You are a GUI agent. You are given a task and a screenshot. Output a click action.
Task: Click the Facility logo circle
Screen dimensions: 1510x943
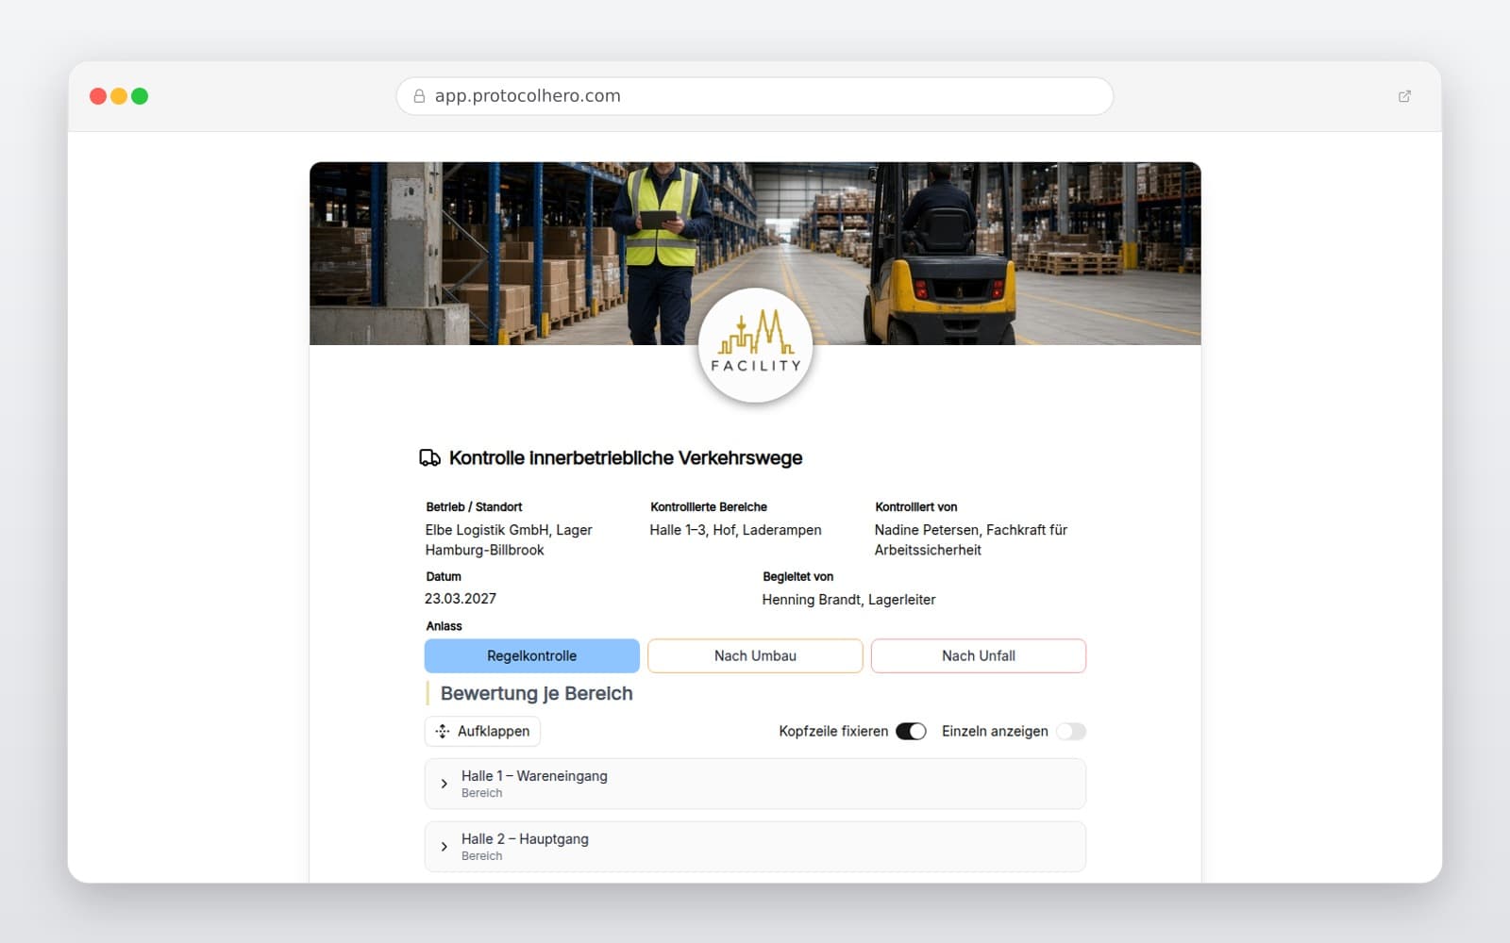tap(755, 345)
